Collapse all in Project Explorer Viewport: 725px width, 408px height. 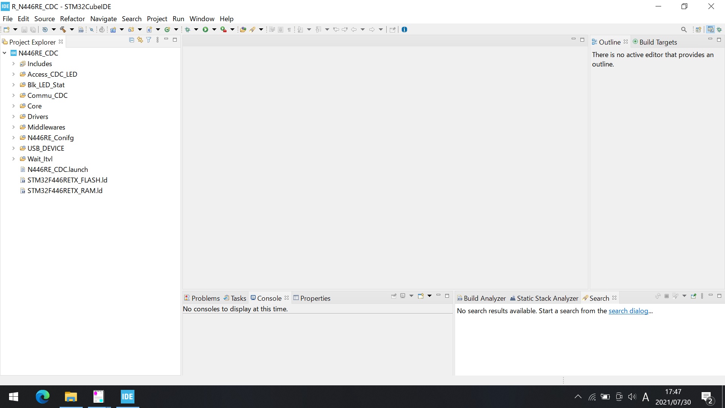point(131,40)
